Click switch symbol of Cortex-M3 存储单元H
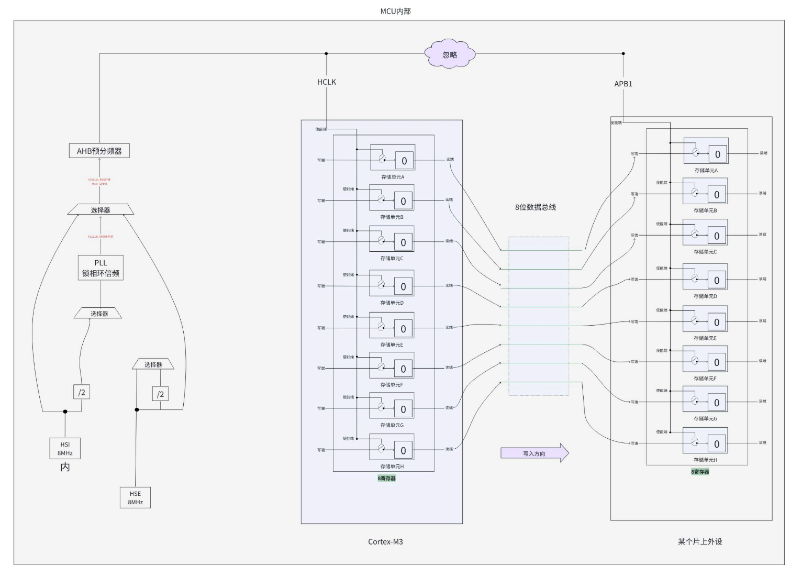802x578 pixels. 381,448
